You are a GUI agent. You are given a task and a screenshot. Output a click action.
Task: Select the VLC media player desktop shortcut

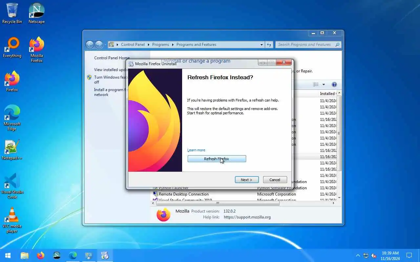[x=12, y=220]
